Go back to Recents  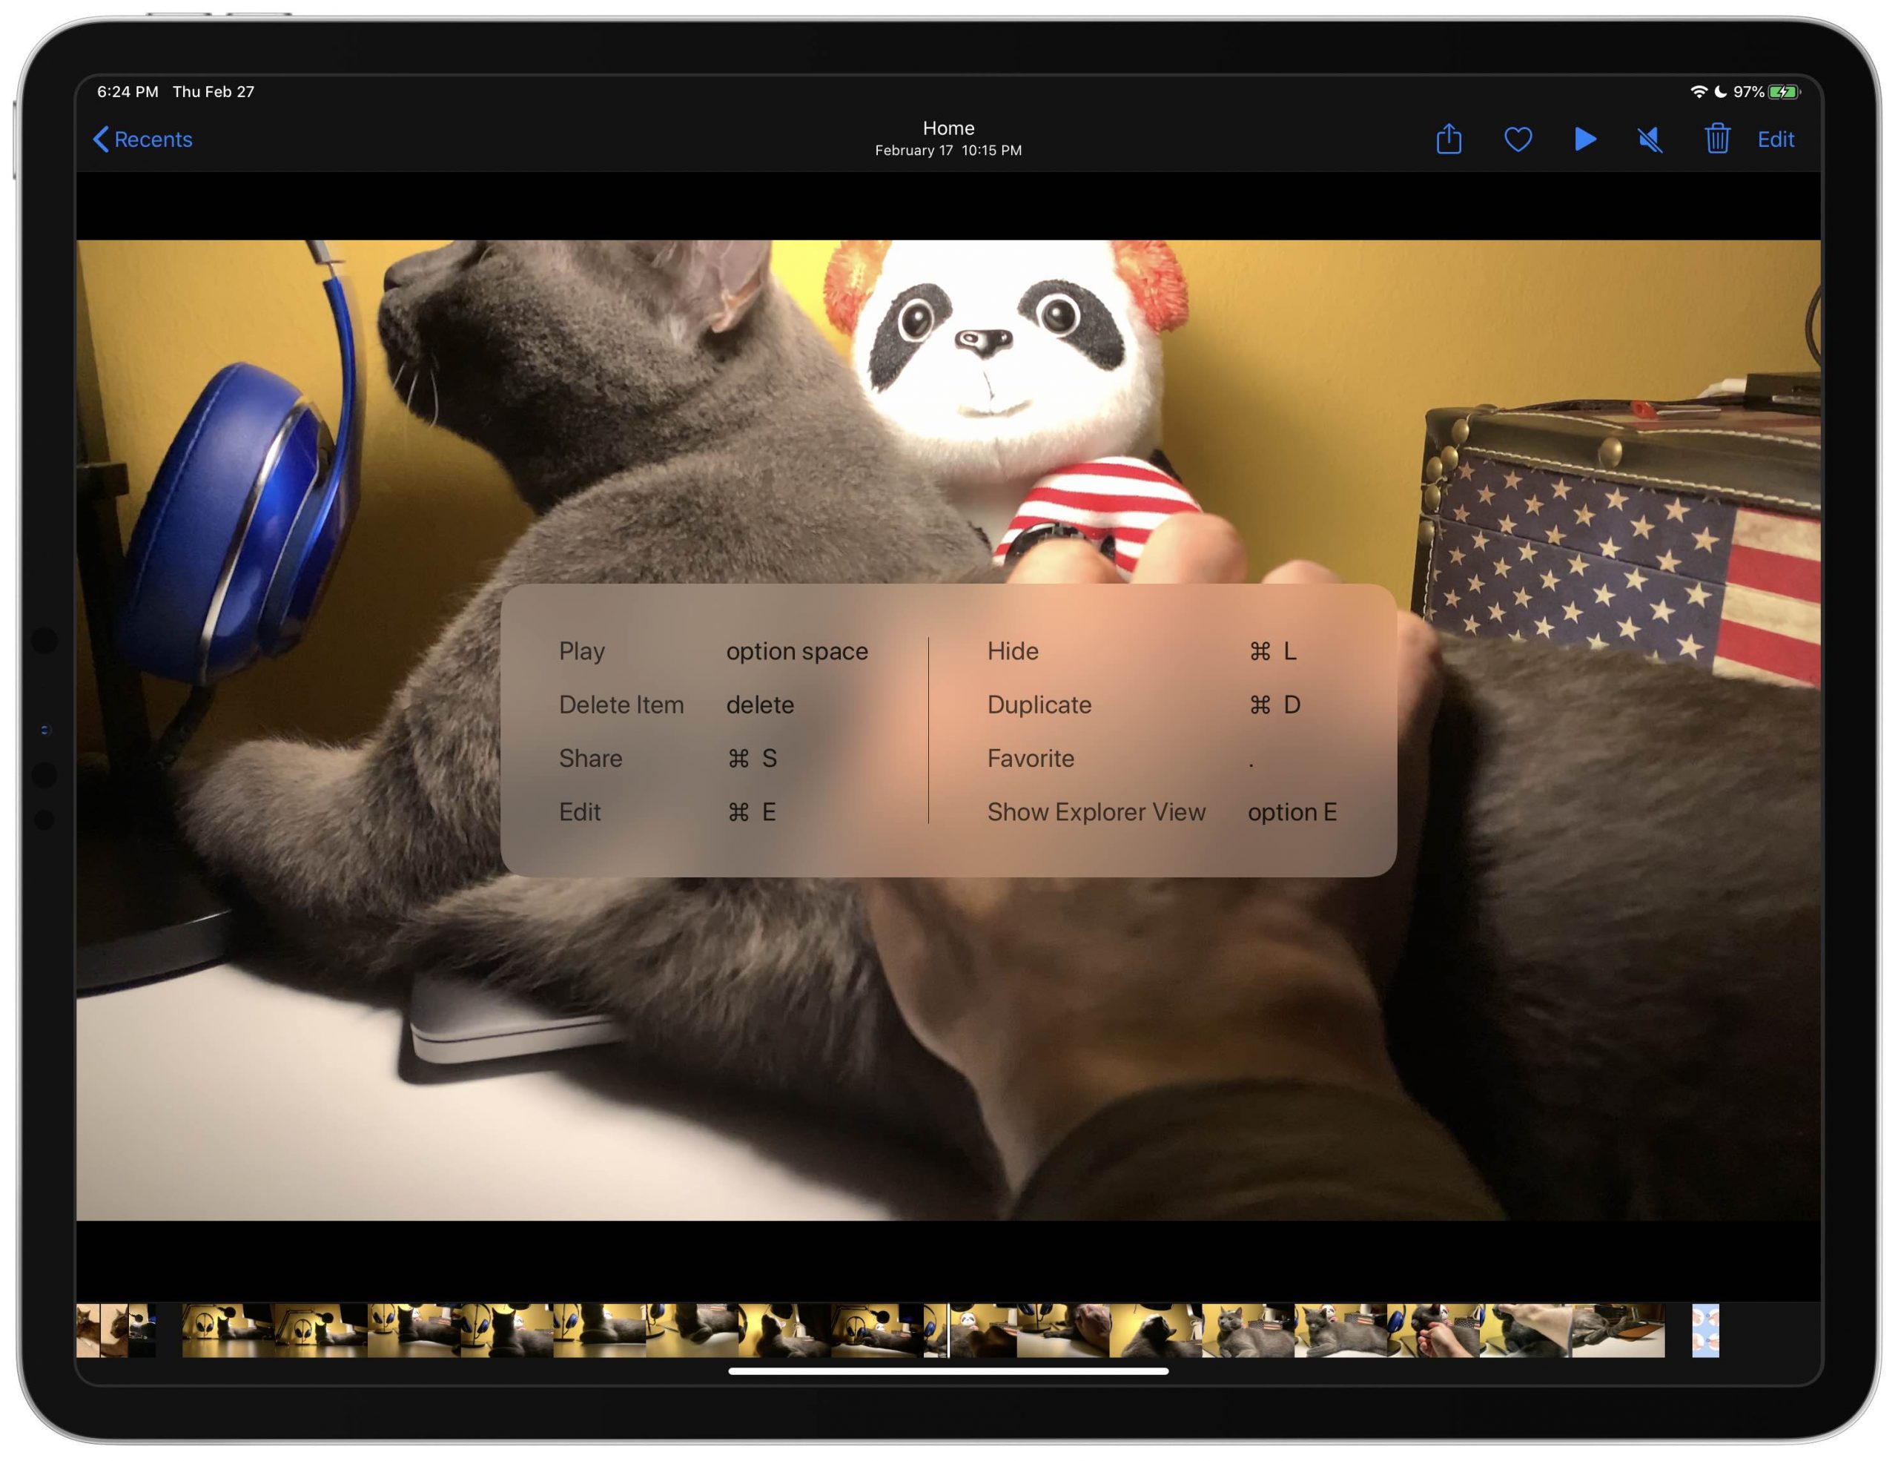point(142,139)
